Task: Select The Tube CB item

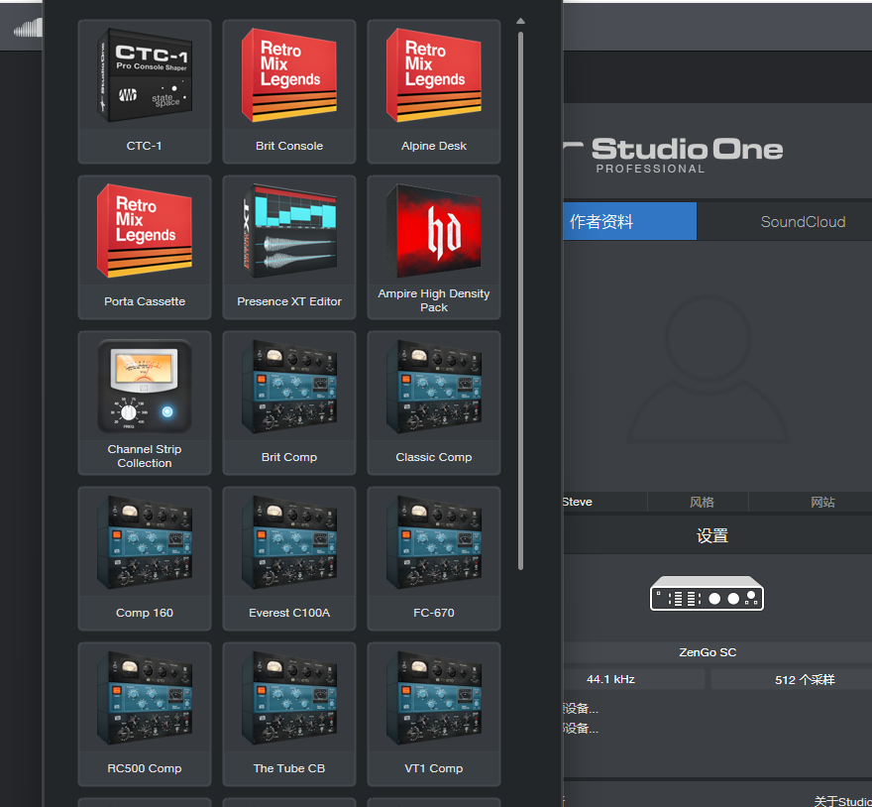Action: click(289, 714)
